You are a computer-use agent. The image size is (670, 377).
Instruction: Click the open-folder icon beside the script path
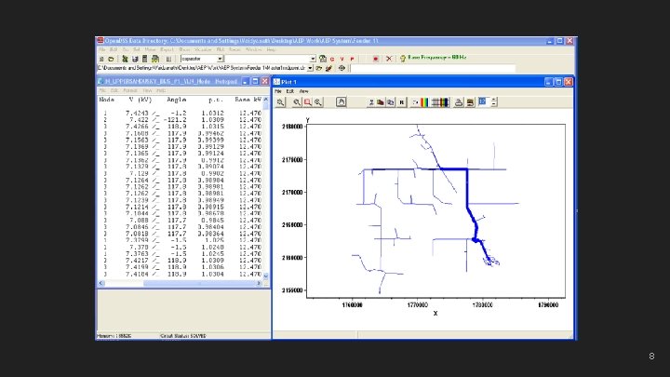[319, 68]
